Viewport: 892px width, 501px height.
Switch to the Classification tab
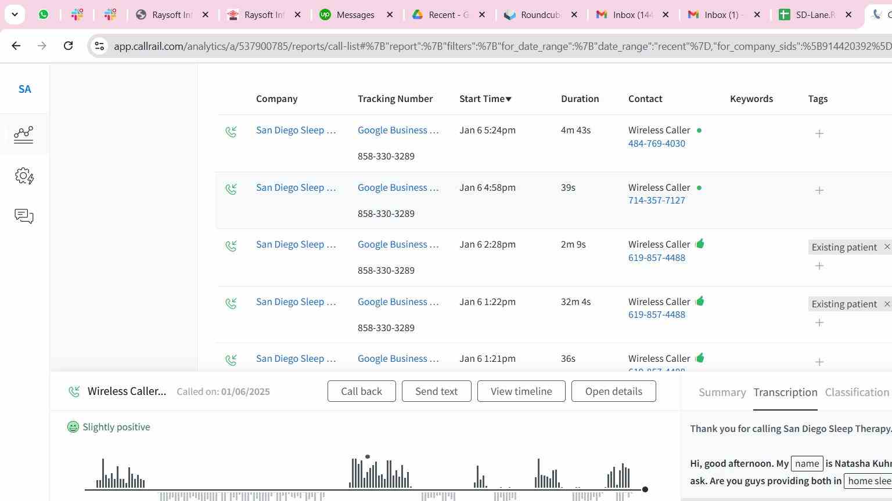click(x=857, y=393)
